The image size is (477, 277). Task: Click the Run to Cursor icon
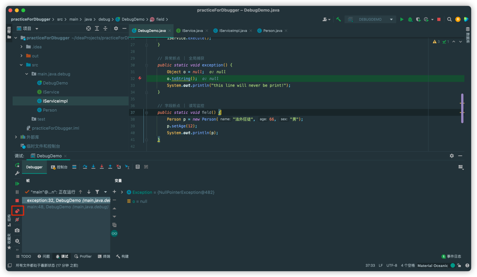(x=127, y=167)
